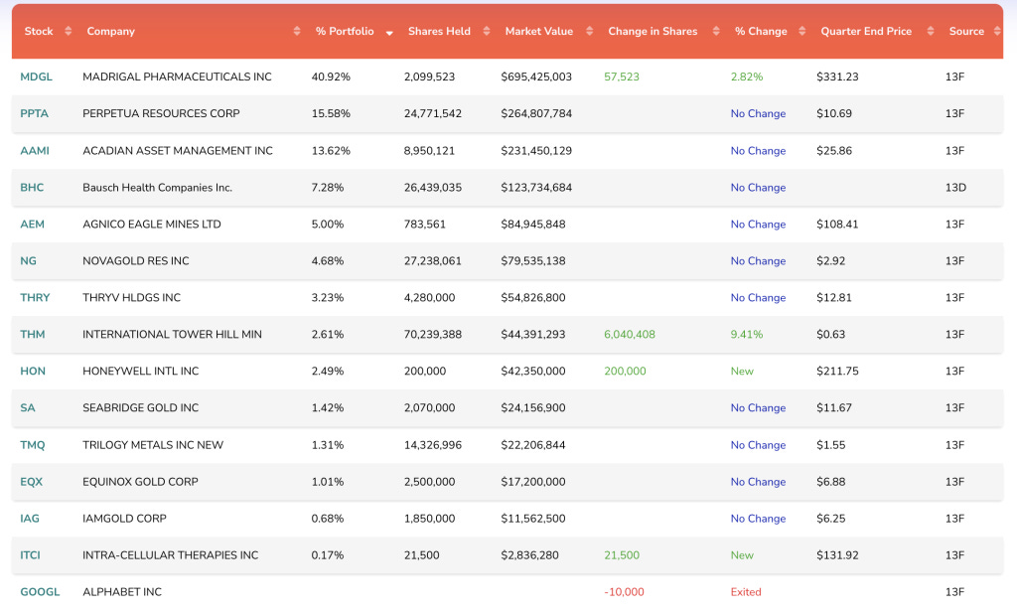Open the ITCI stock ticker link

tap(31, 555)
